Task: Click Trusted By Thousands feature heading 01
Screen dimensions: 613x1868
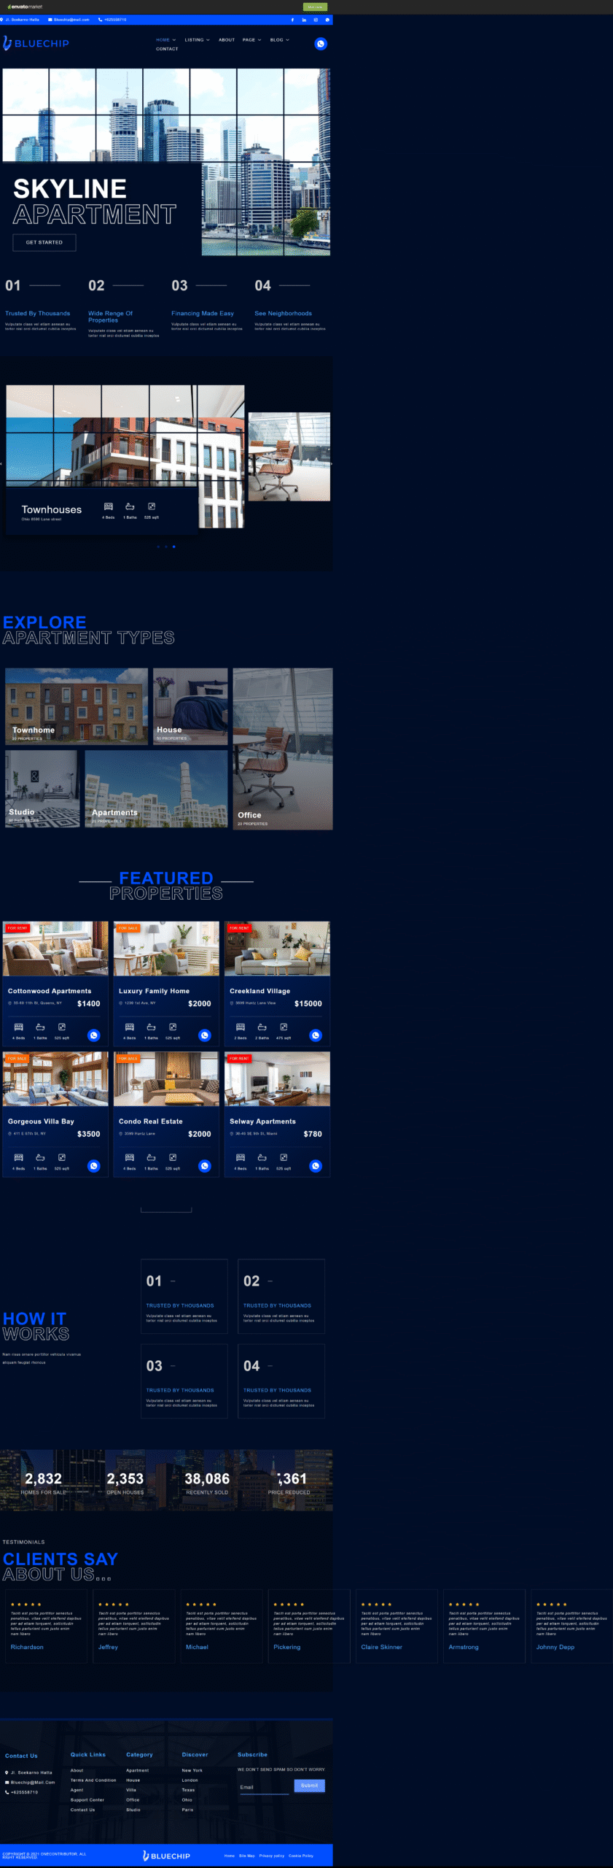Action: click(x=38, y=313)
